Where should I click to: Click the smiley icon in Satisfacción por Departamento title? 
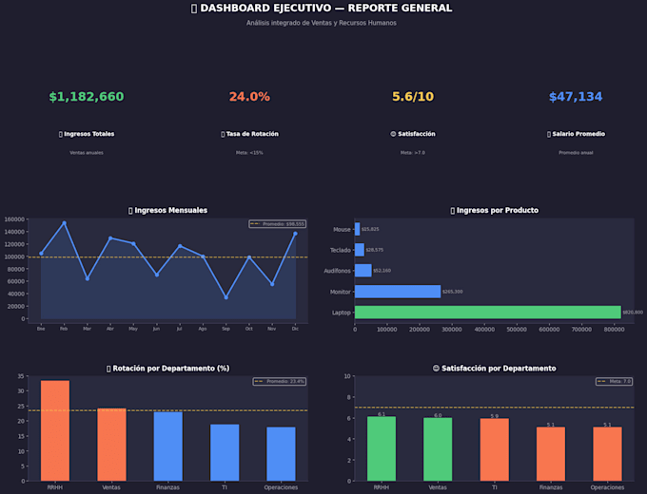436,369
